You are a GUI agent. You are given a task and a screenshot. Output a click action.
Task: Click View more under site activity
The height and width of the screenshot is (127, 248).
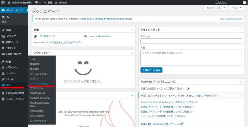(83, 126)
